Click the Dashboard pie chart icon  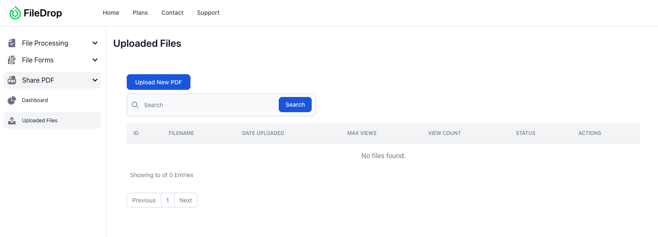12,100
